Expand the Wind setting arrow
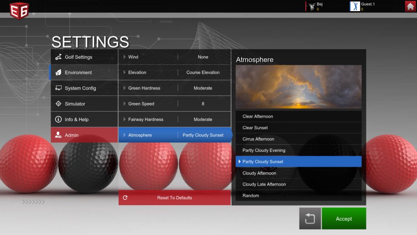 coord(124,57)
